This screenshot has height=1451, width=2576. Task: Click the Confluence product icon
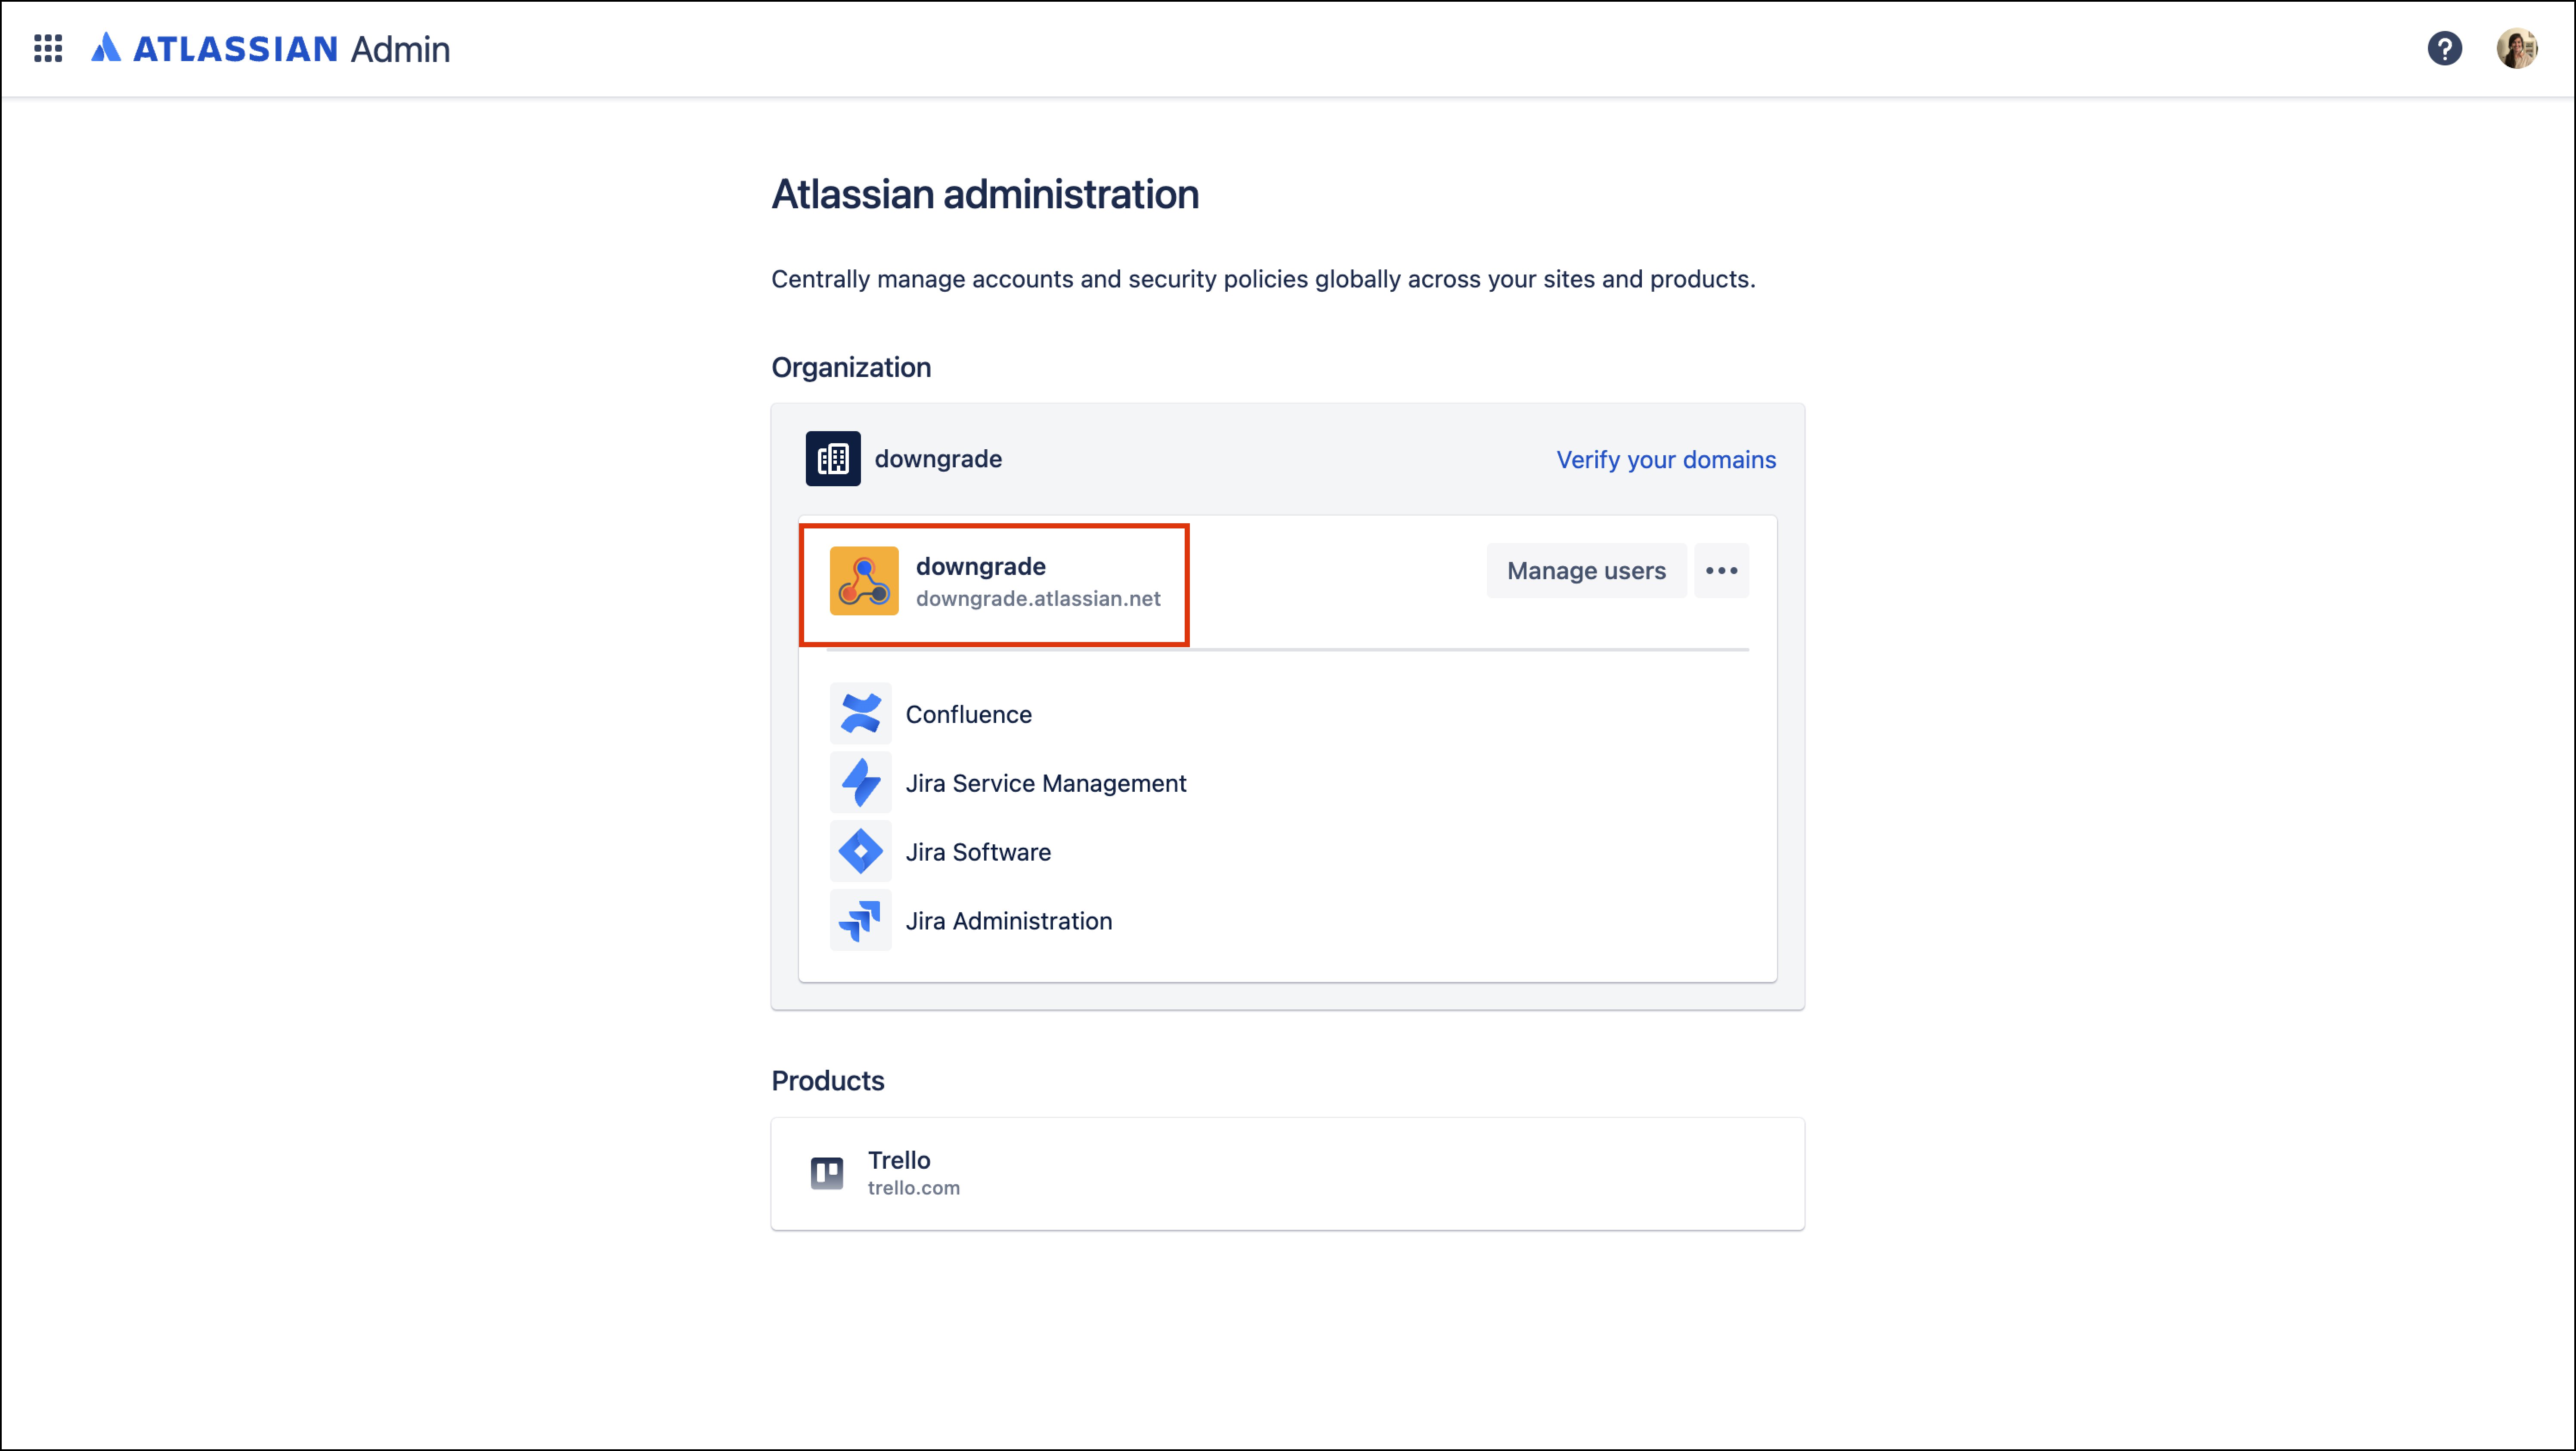point(860,713)
